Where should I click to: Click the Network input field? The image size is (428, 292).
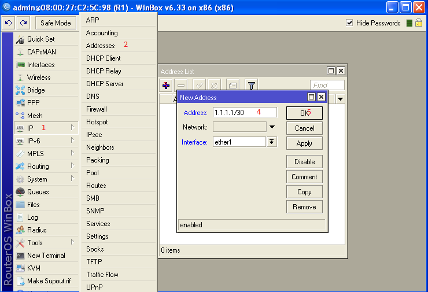[239, 127]
